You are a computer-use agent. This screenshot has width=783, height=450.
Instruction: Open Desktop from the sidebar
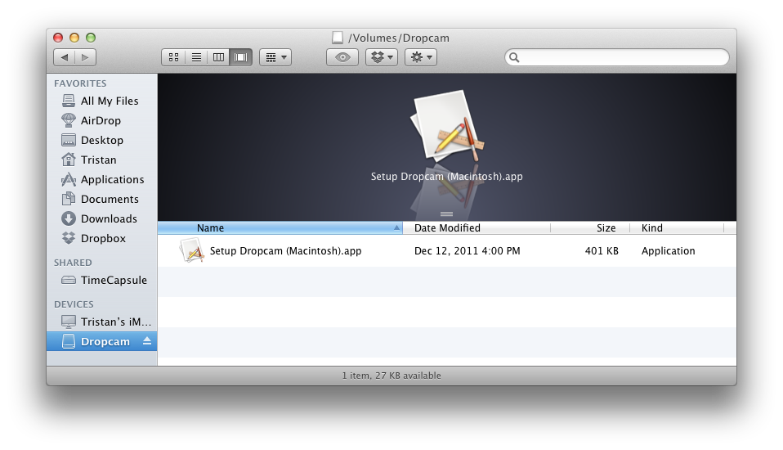(x=102, y=140)
